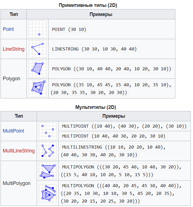Viewport: 193px width, 207px height.
Task: Click the MultiPoint type link
Action: point(13,131)
